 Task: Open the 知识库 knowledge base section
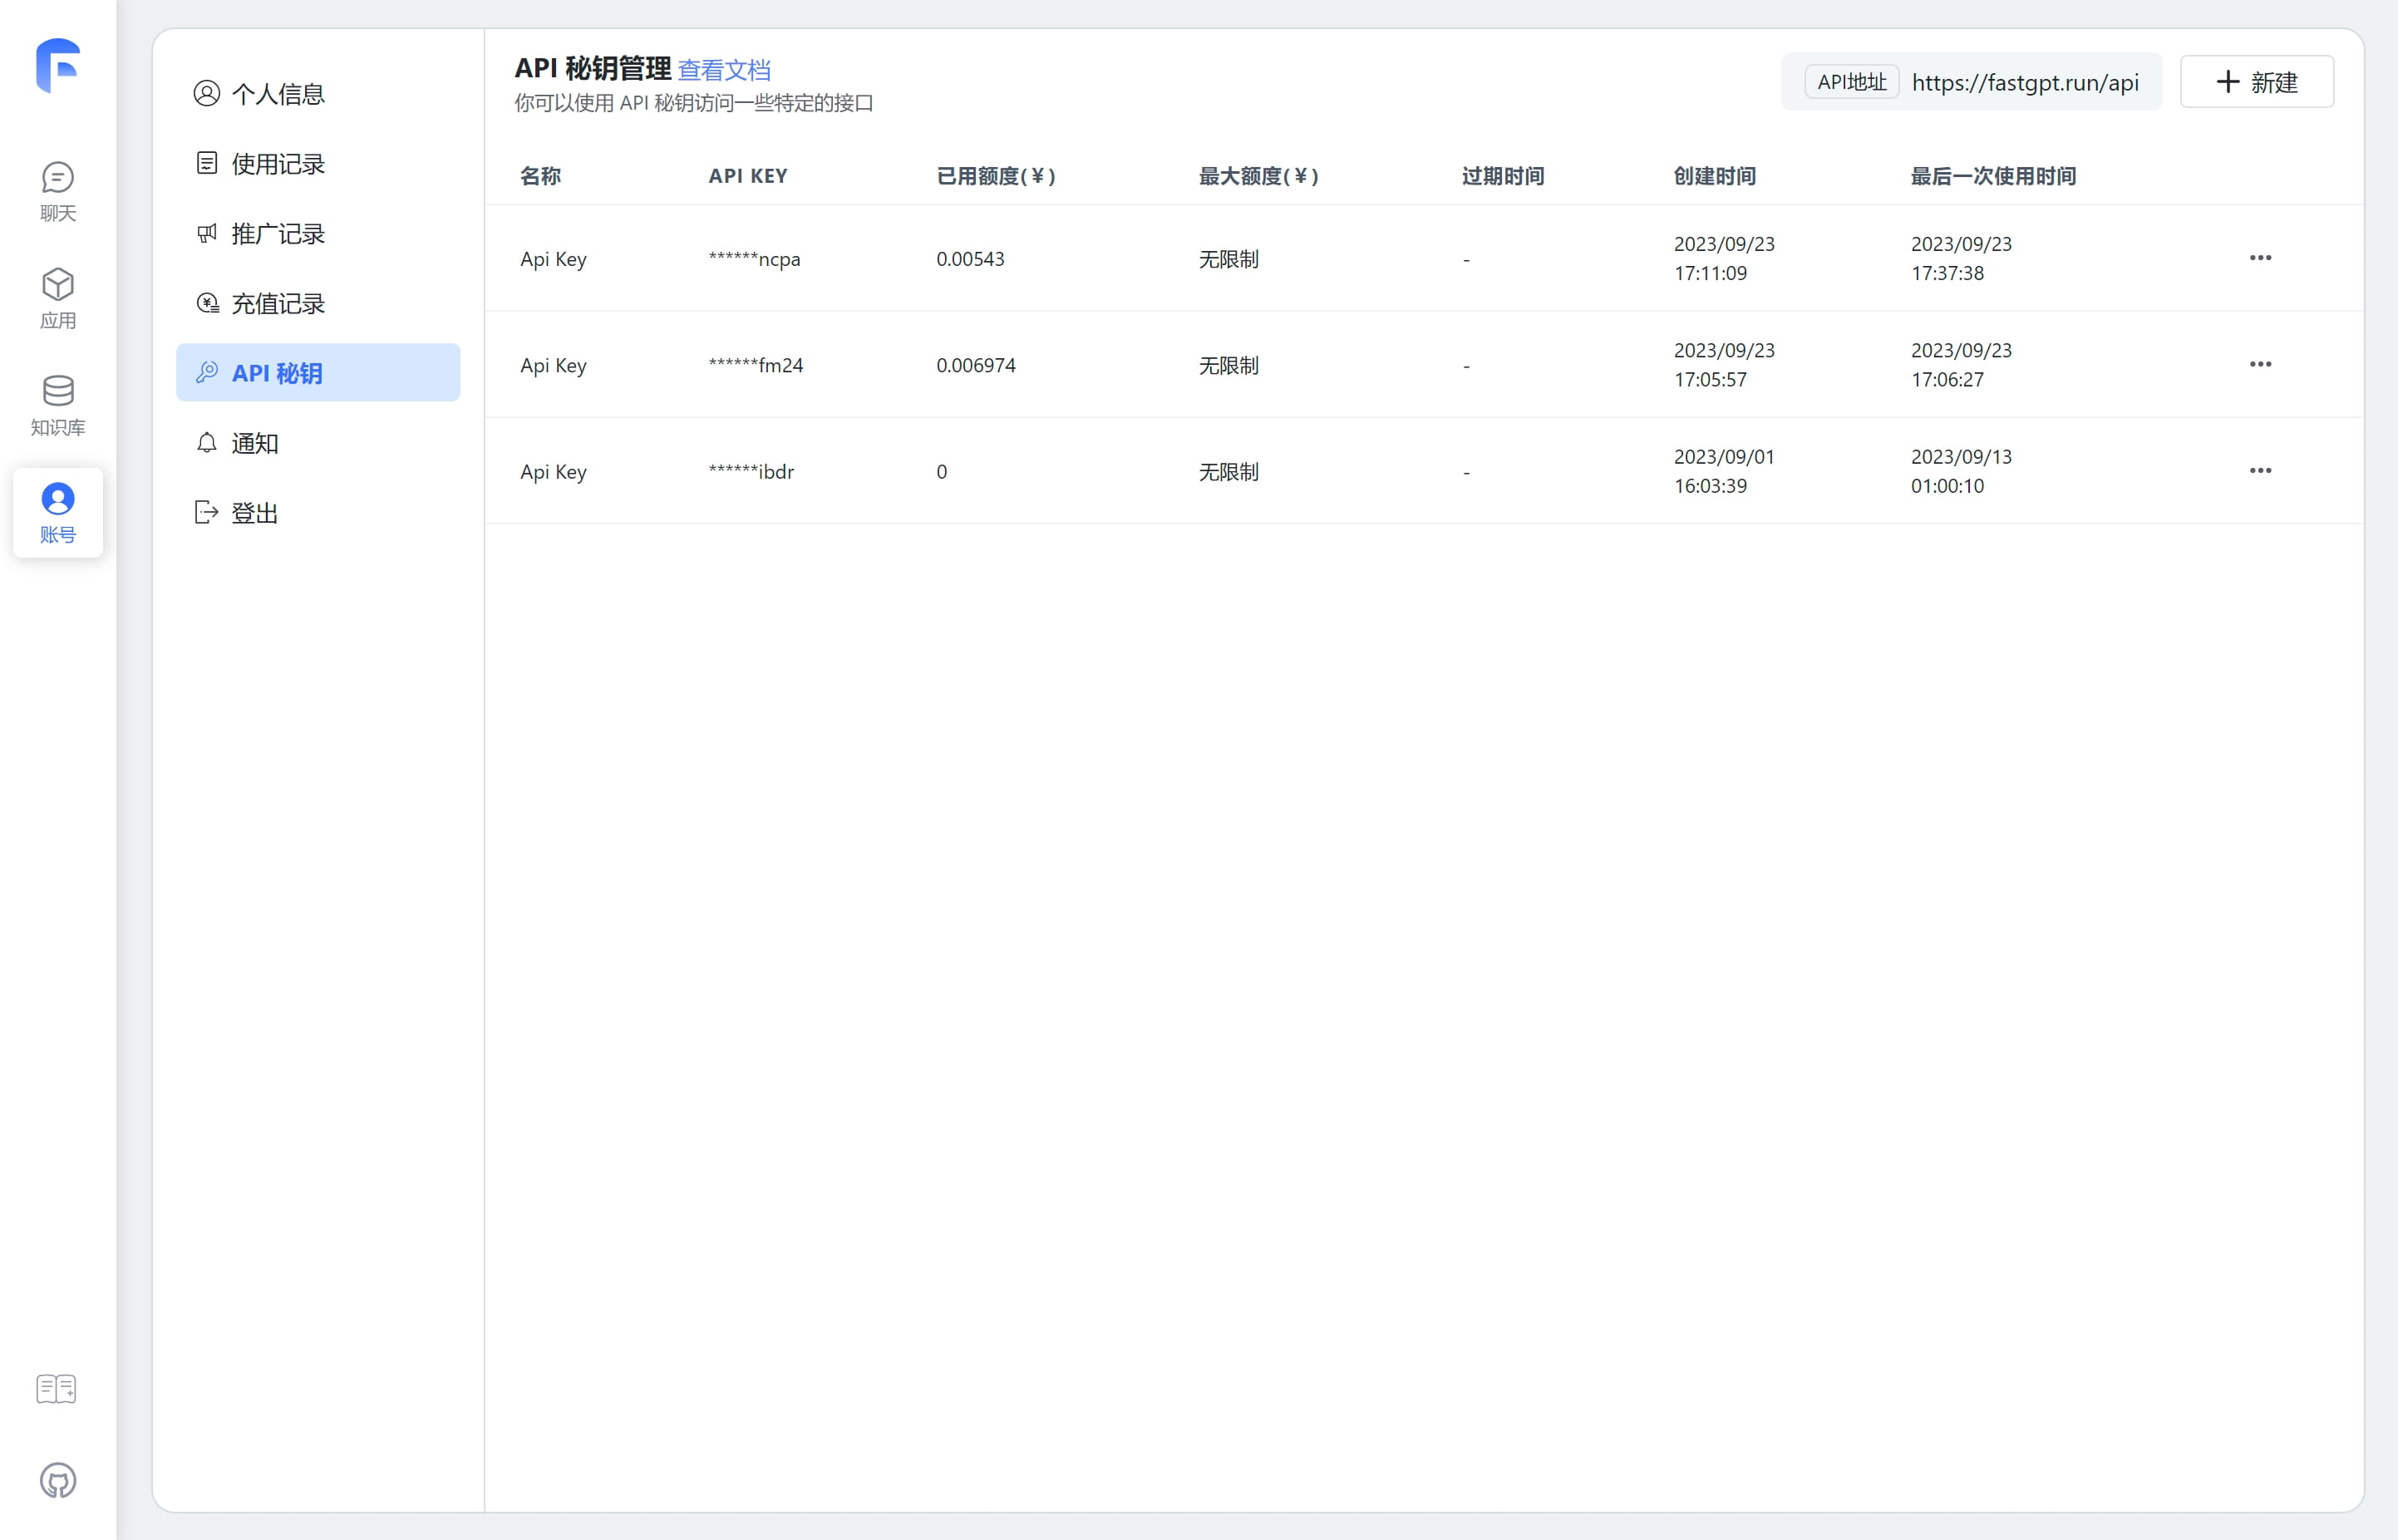58,403
